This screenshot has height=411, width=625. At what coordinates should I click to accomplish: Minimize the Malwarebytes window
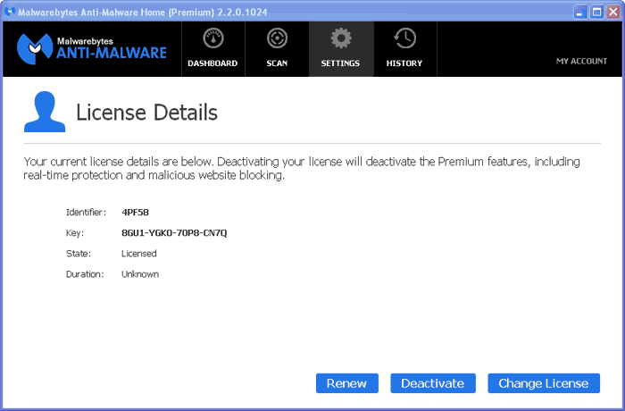coord(580,12)
